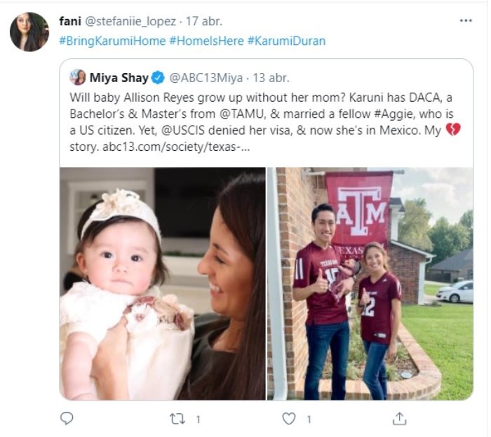491x437 pixels.
Task: Open the #HomeIsHere hashtag
Action: click(x=206, y=41)
